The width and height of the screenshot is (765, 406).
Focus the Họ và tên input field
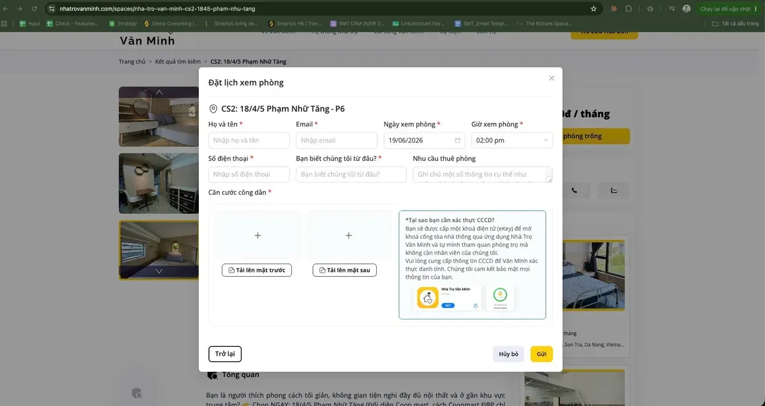(x=249, y=141)
